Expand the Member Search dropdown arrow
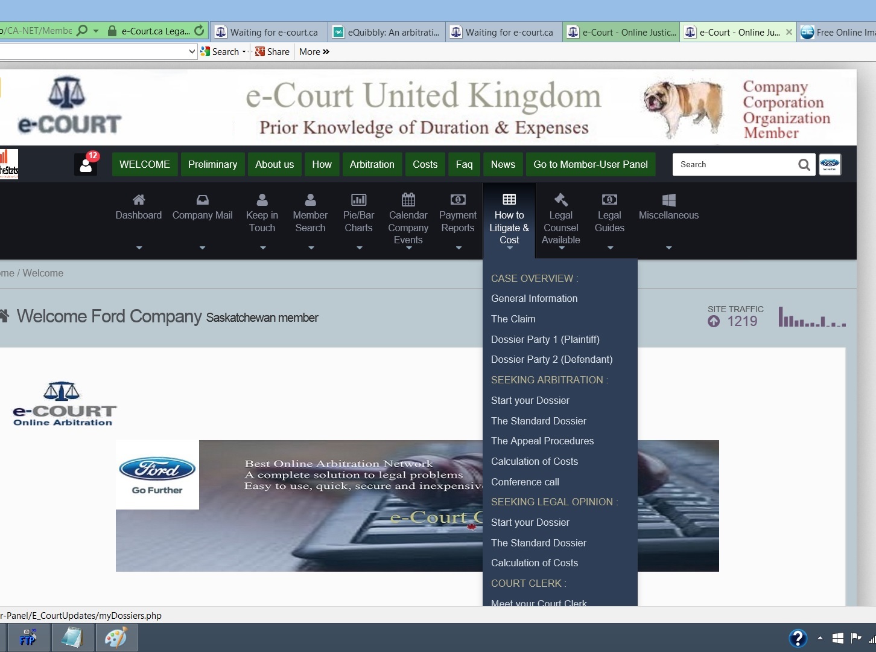The image size is (876, 652). coord(311,248)
